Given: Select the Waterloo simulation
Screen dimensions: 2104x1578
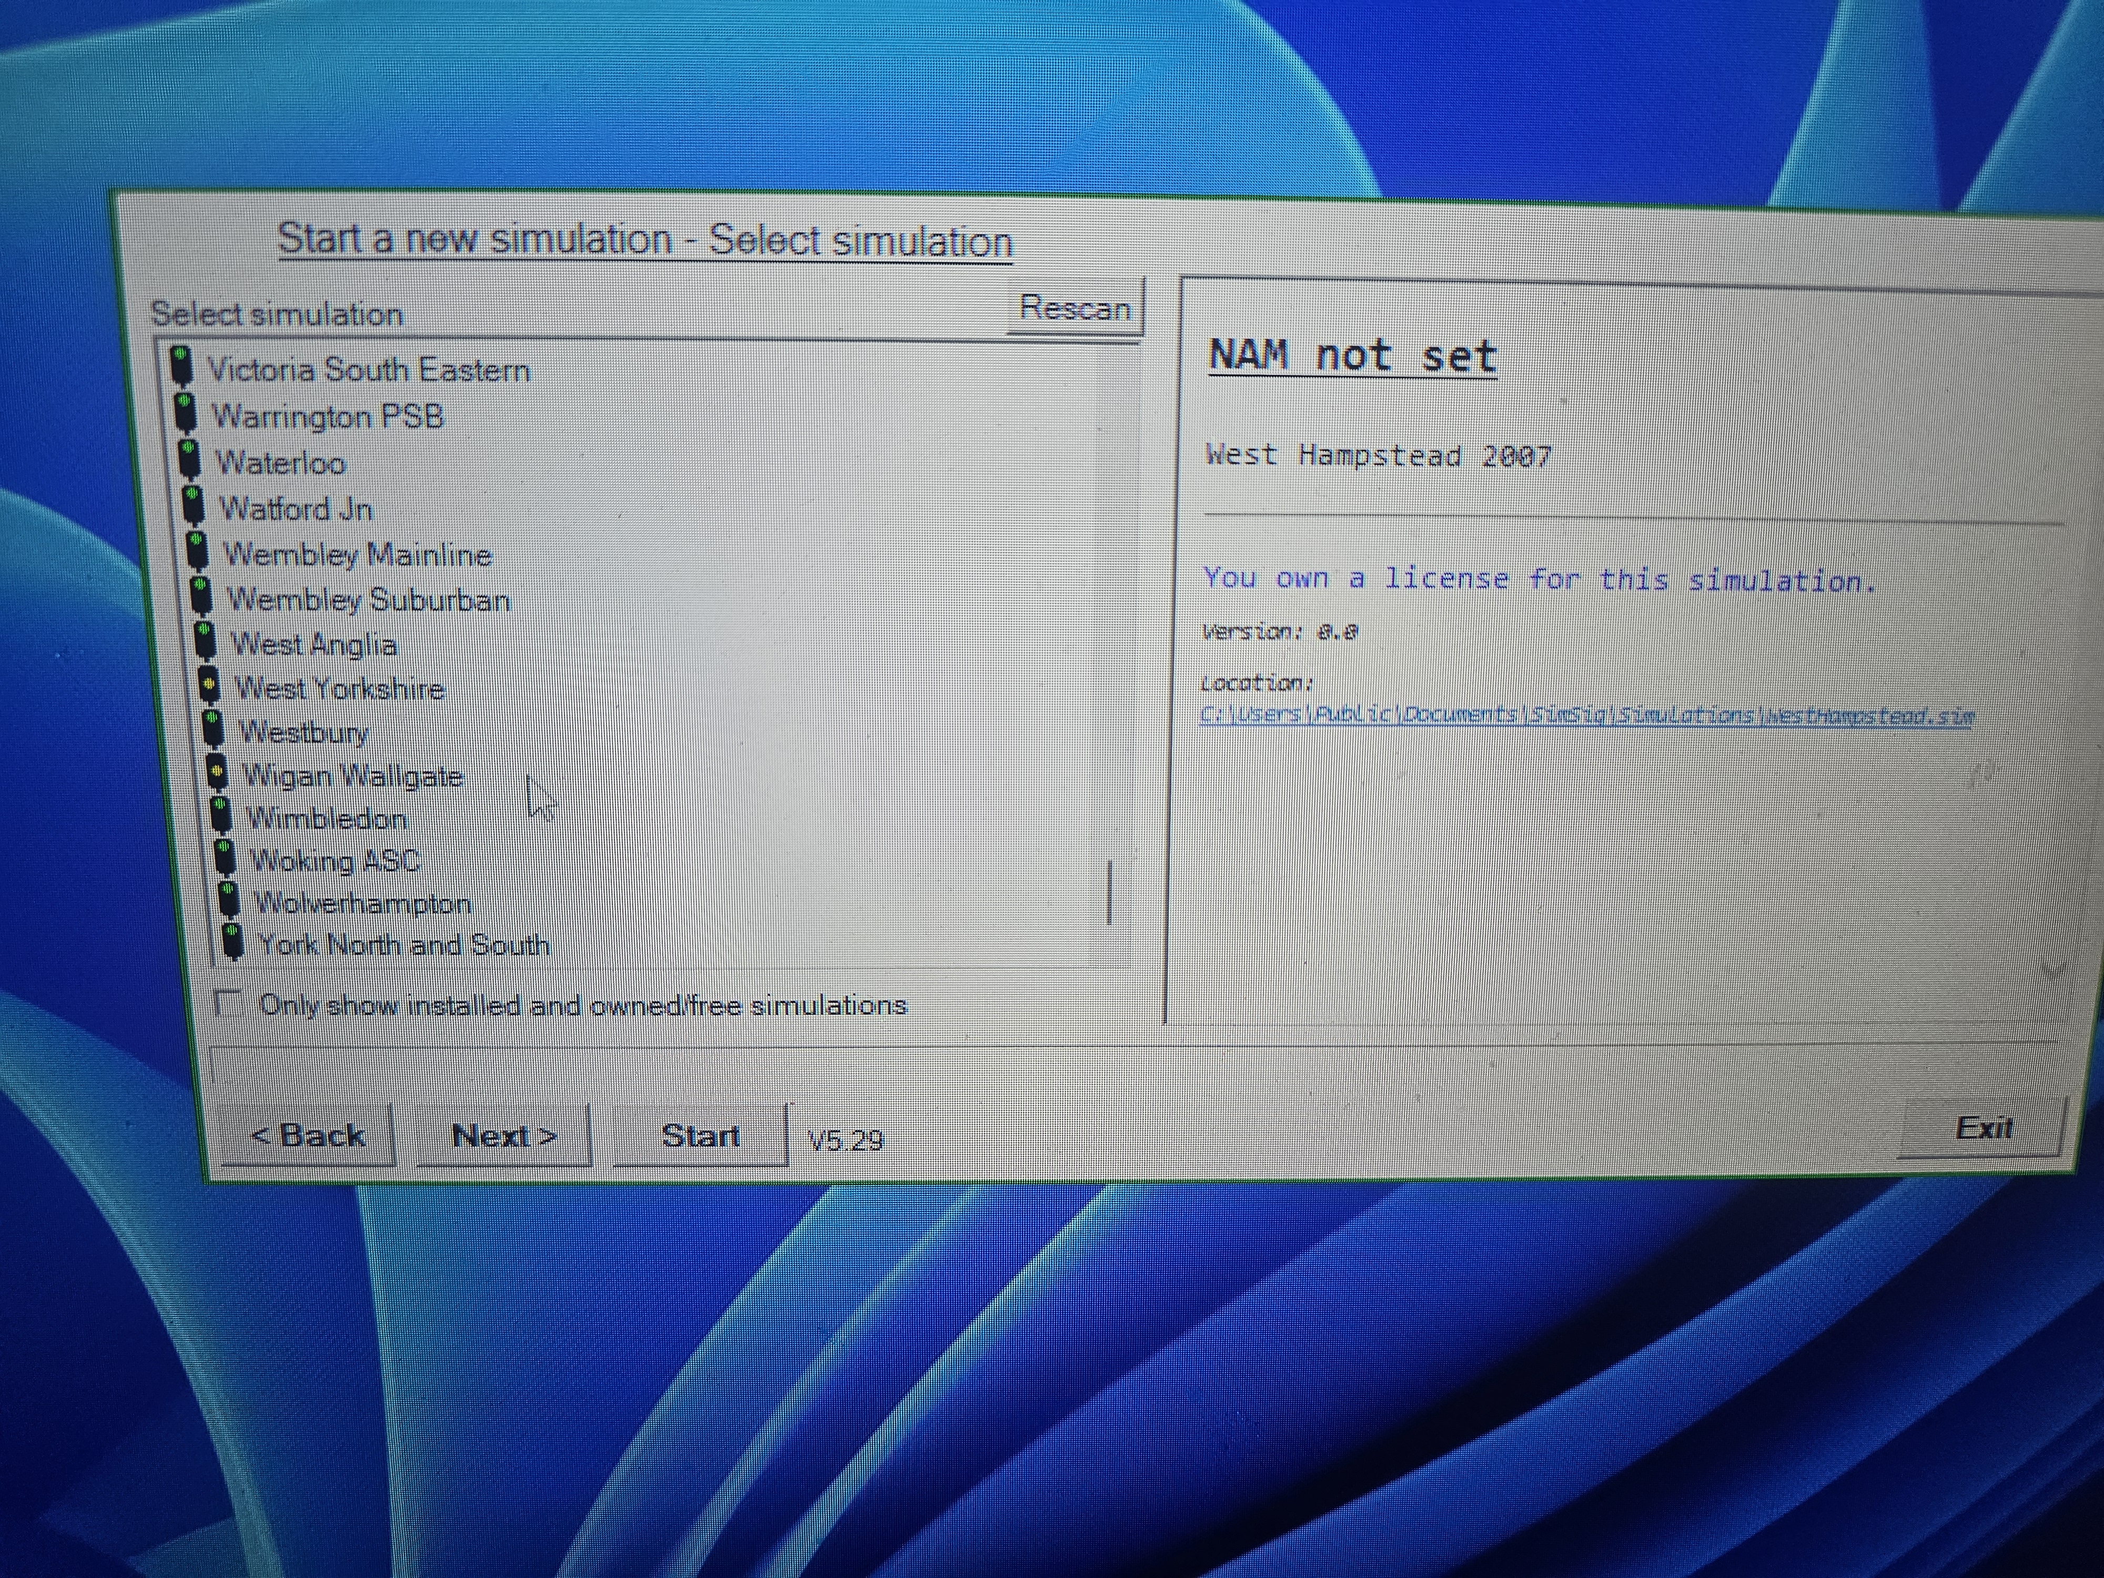Looking at the screenshot, I should pyautogui.click(x=281, y=463).
